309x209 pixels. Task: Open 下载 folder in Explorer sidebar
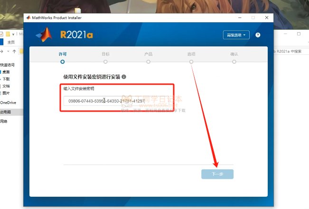coord(6,79)
